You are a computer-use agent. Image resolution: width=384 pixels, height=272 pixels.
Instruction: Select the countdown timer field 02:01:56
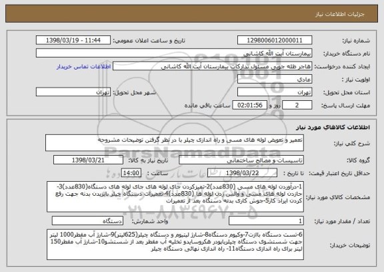[250, 105]
